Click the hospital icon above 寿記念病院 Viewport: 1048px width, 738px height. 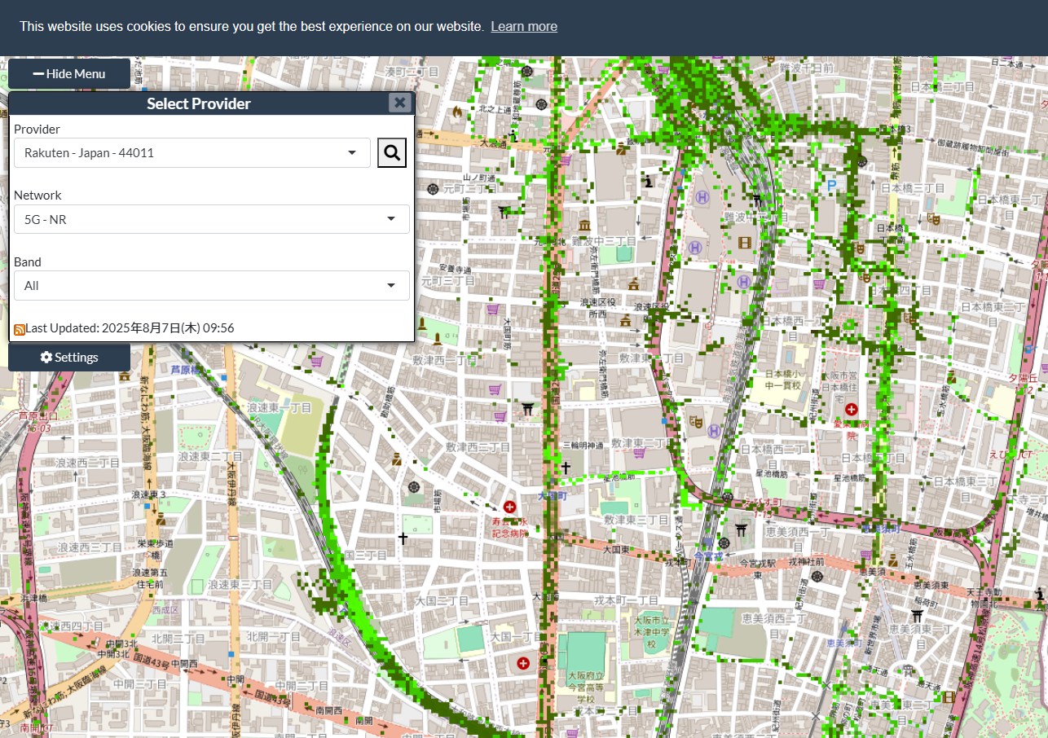[510, 507]
